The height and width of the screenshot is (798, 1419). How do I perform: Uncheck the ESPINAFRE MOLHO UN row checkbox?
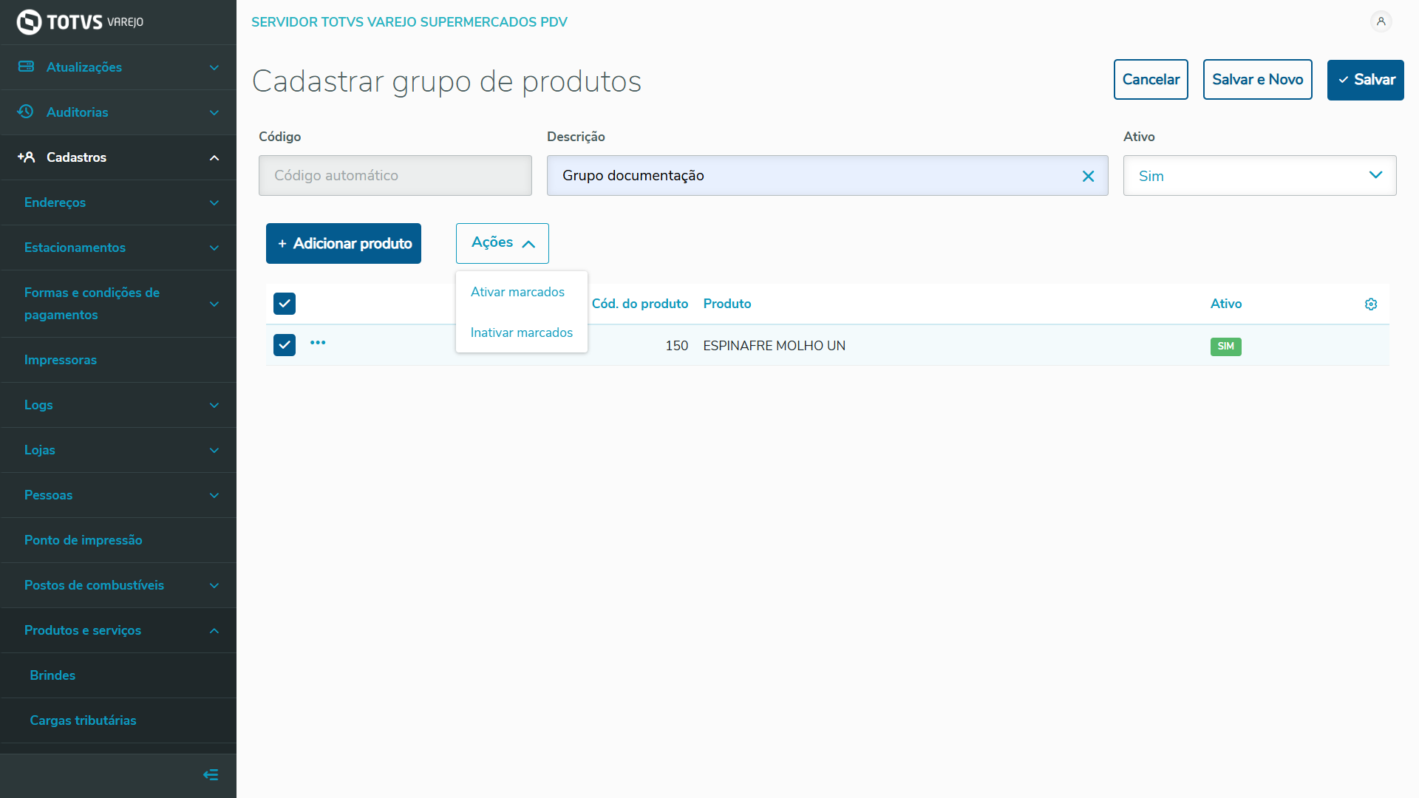point(285,345)
